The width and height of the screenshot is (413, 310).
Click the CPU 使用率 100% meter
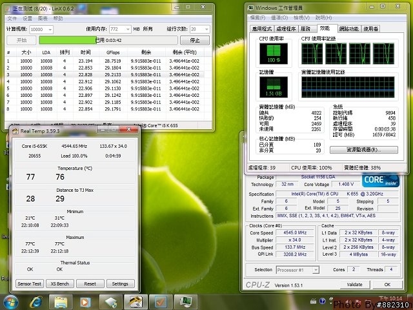coord(274,54)
